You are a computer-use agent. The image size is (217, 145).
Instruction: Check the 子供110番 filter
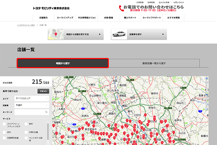click(x=26, y=132)
